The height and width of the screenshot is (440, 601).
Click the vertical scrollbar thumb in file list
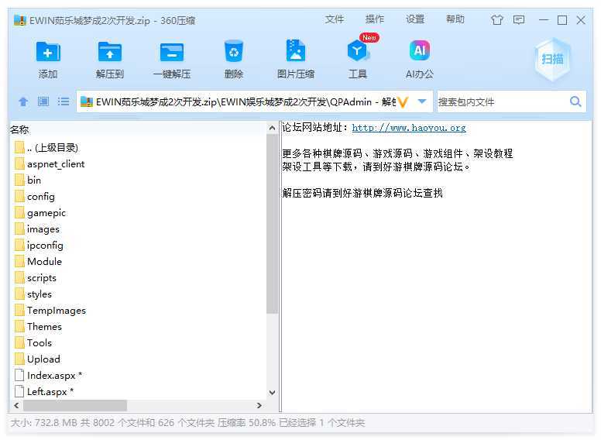(x=272, y=224)
